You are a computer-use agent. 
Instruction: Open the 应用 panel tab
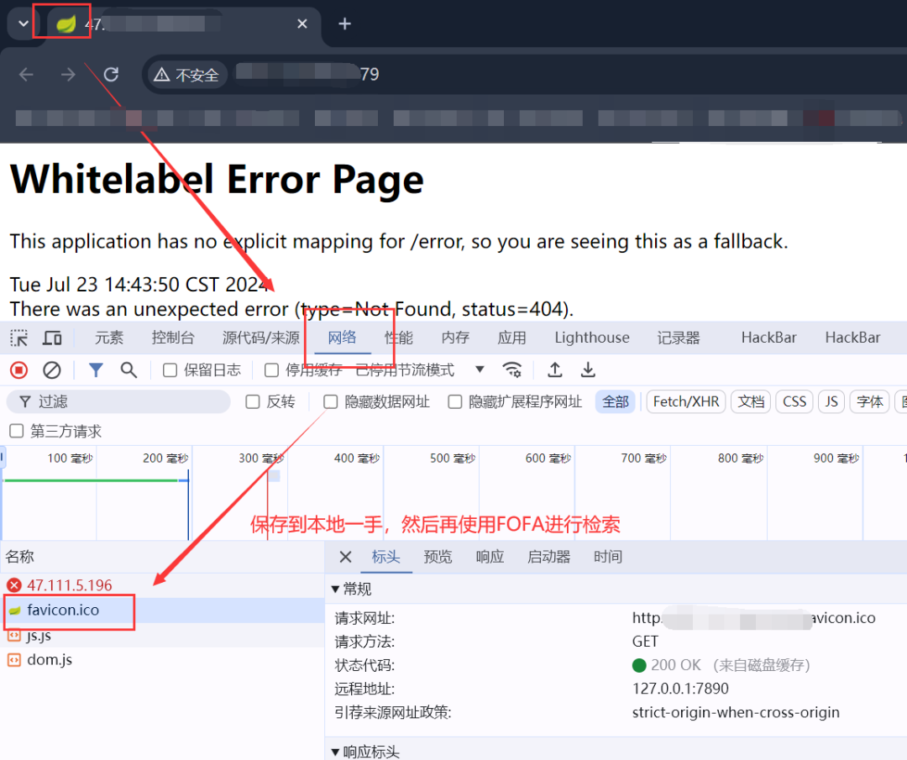tap(512, 338)
